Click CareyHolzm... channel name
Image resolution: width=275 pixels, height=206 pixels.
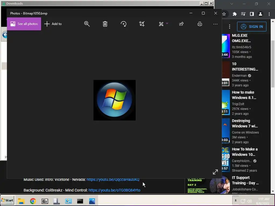(x=242, y=161)
